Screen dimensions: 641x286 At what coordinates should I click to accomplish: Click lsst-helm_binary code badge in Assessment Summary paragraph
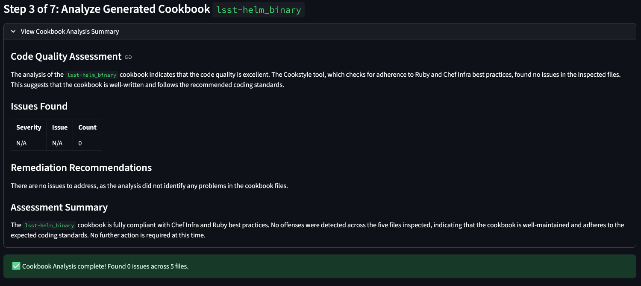pos(50,225)
